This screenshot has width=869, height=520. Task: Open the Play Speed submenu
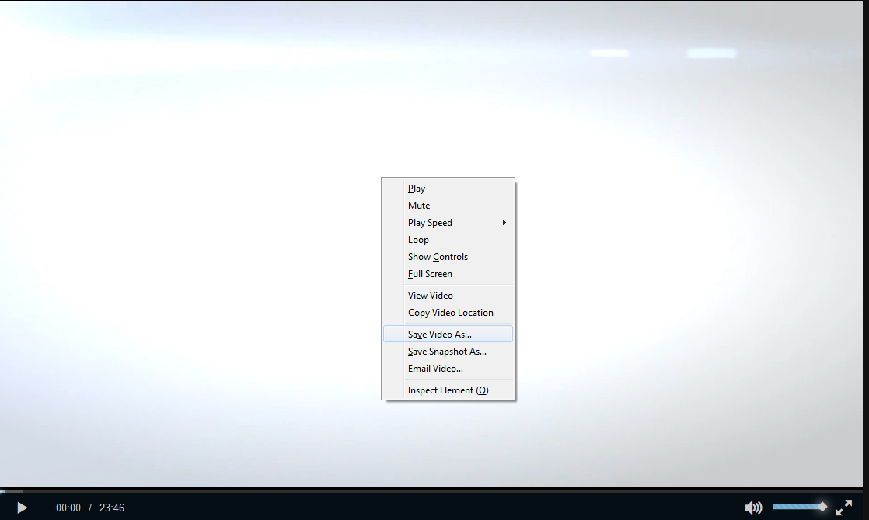click(x=448, y=223)
